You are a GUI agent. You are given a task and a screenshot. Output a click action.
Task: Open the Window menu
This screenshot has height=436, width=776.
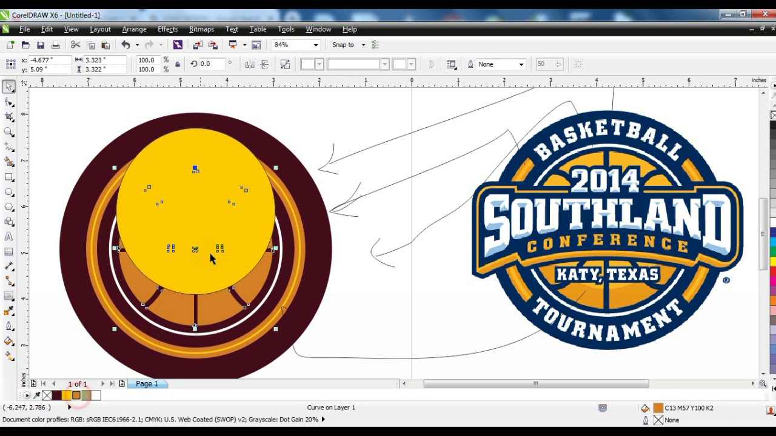[x=318, y=29]
